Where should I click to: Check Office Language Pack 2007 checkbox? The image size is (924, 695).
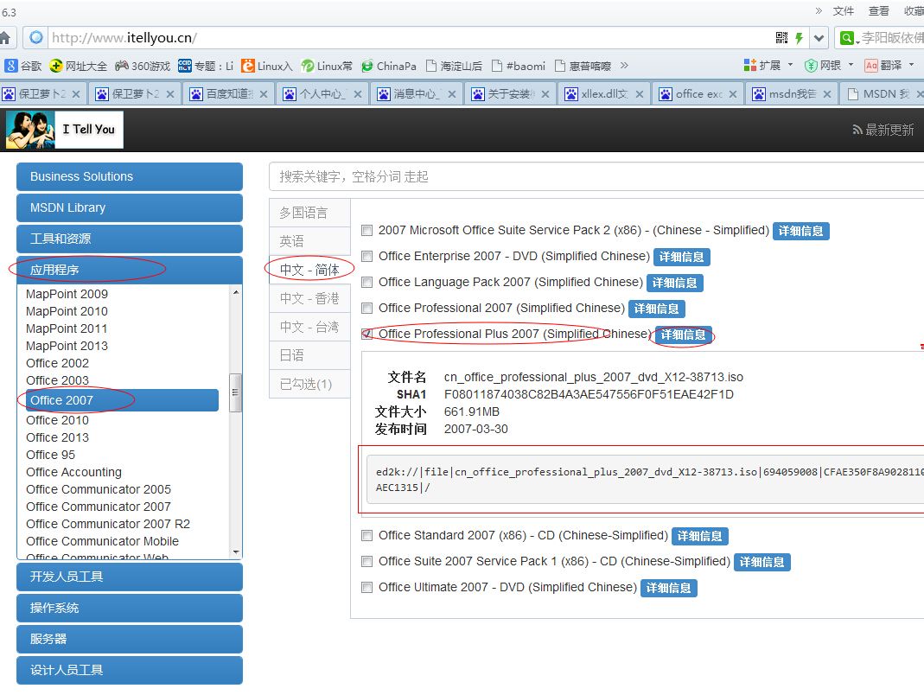[366, 283]
